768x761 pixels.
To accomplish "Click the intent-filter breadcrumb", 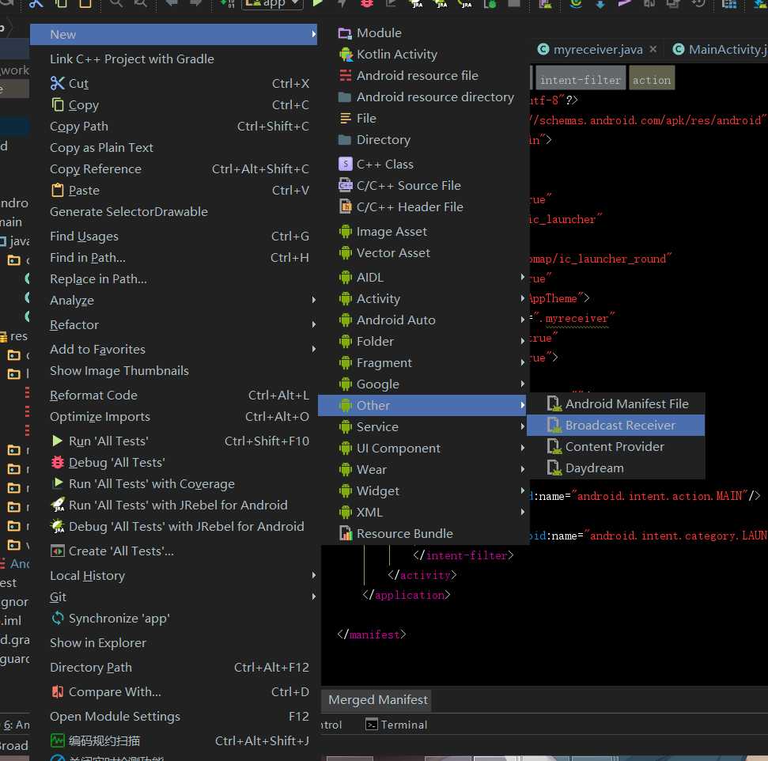I will (x=581, y=79).
